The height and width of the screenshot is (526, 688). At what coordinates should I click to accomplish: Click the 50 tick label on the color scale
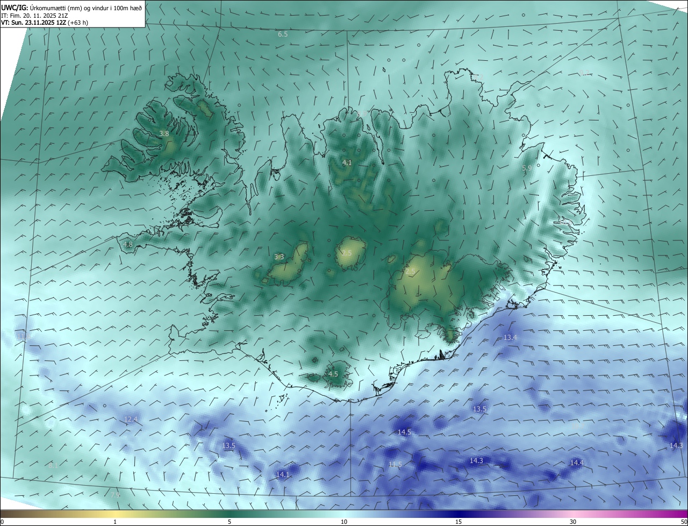coord(684,522)
